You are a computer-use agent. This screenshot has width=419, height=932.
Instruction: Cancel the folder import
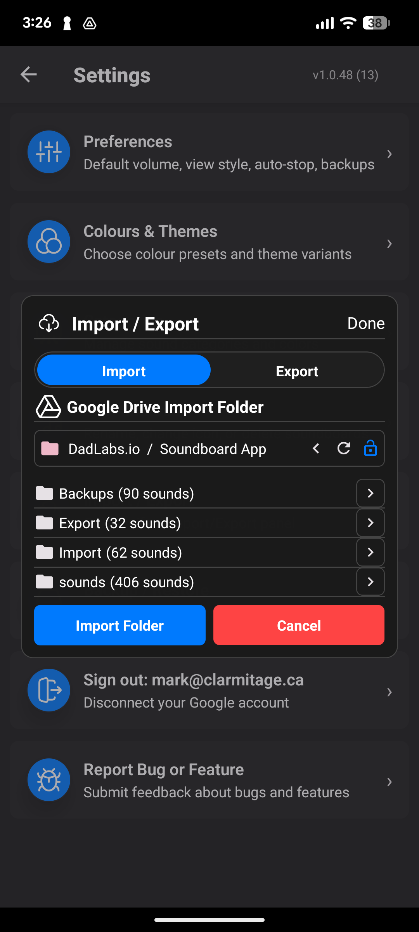point(298,625)
